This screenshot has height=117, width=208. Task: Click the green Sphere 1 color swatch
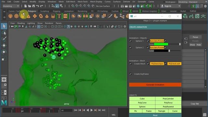pyautogui.click(x=161, y=44)
